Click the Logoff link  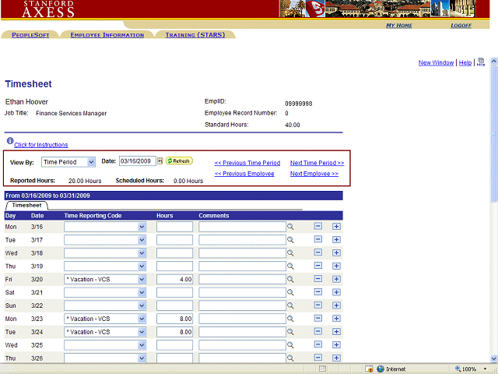461,26
